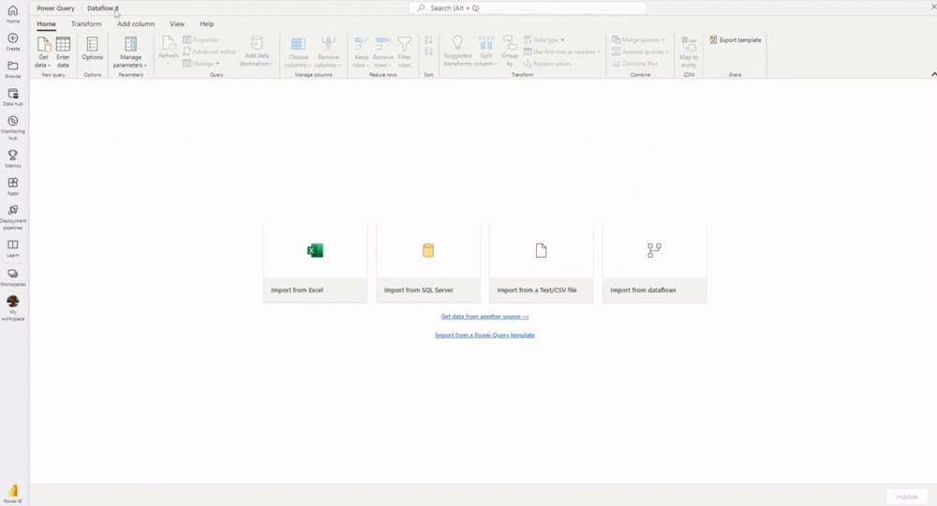Click the sort ascending icon

click(x=428, y=40)
